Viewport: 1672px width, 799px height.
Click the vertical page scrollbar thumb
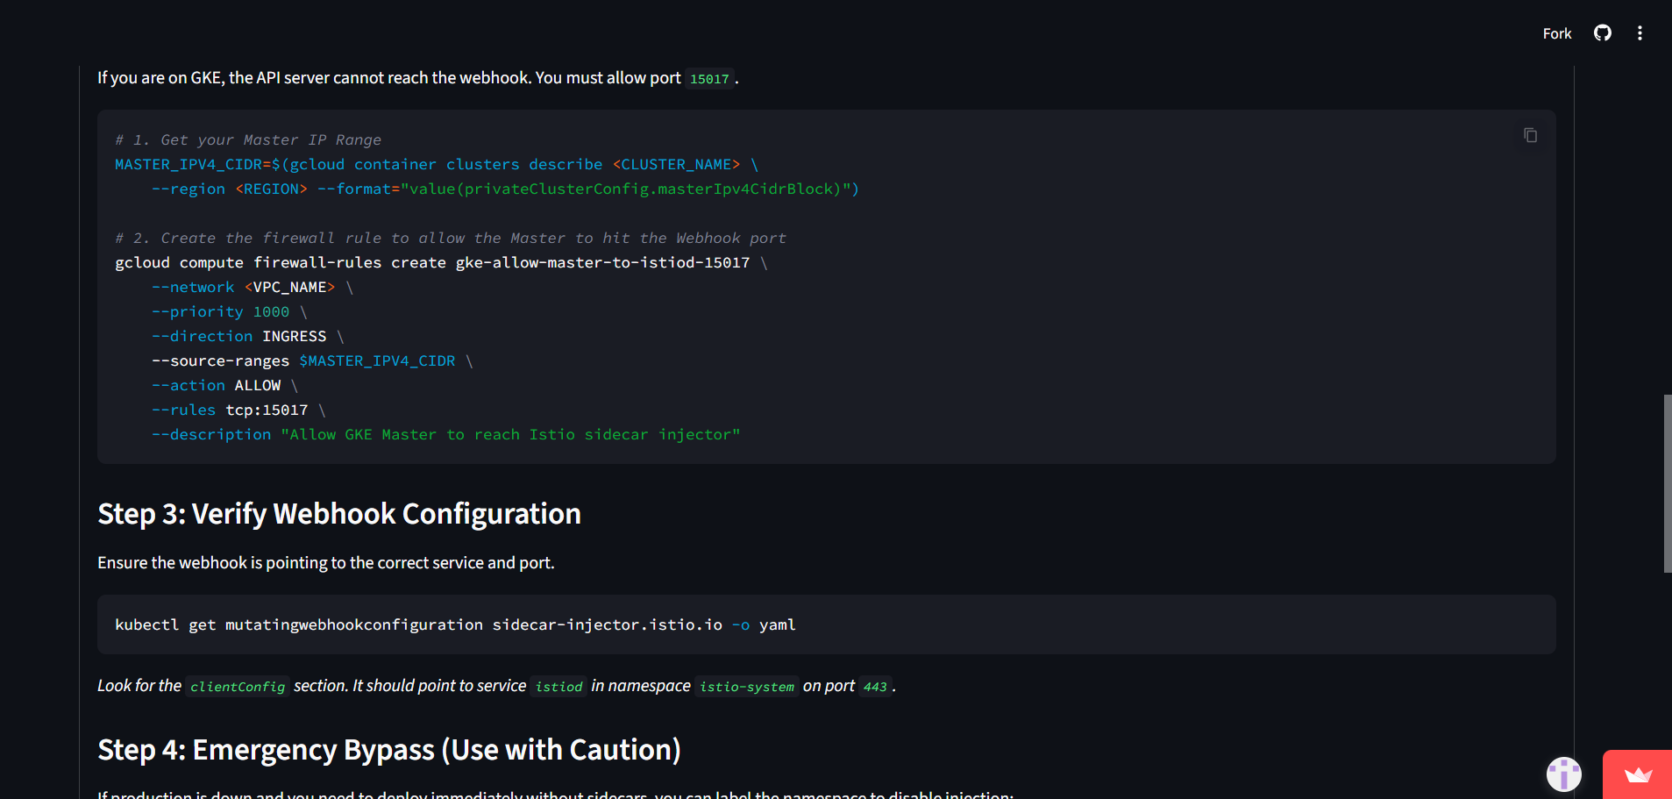[1667, 483]
